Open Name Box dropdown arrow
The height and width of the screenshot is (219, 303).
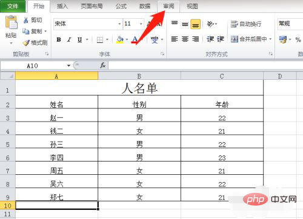click(68, 65)
